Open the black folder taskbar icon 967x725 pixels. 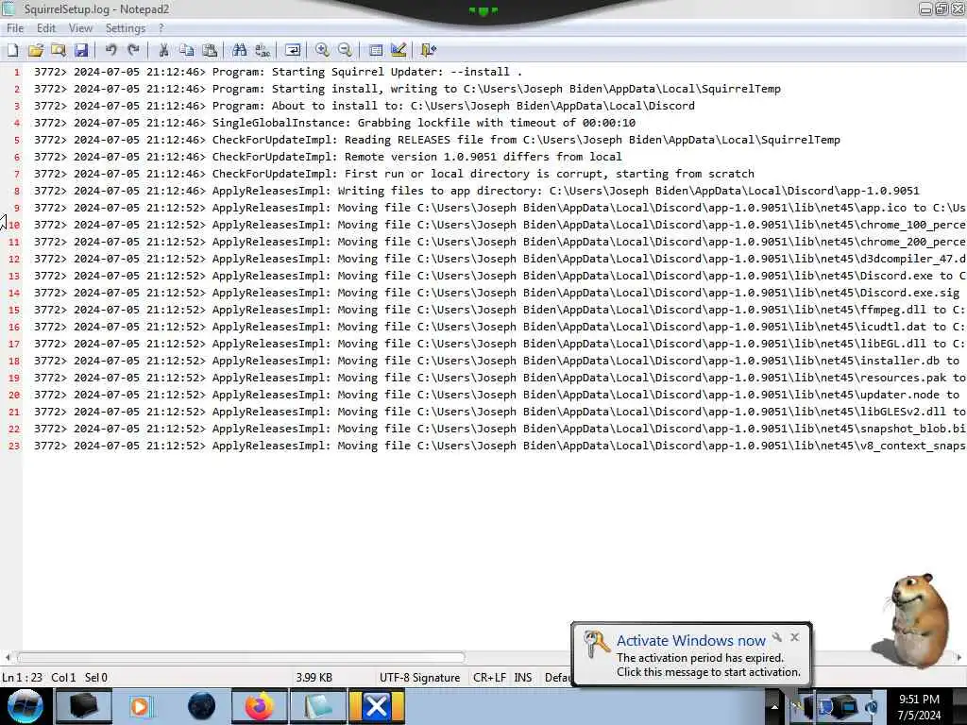[84, 706]
